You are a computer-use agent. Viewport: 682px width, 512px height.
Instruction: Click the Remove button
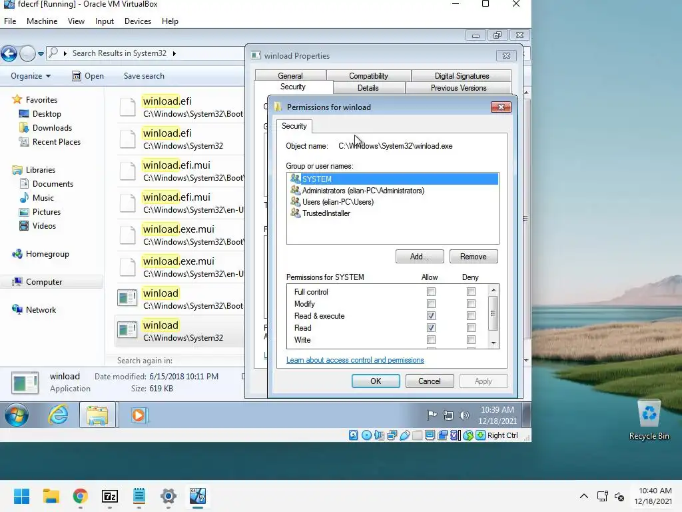click(x=474, y=257)
